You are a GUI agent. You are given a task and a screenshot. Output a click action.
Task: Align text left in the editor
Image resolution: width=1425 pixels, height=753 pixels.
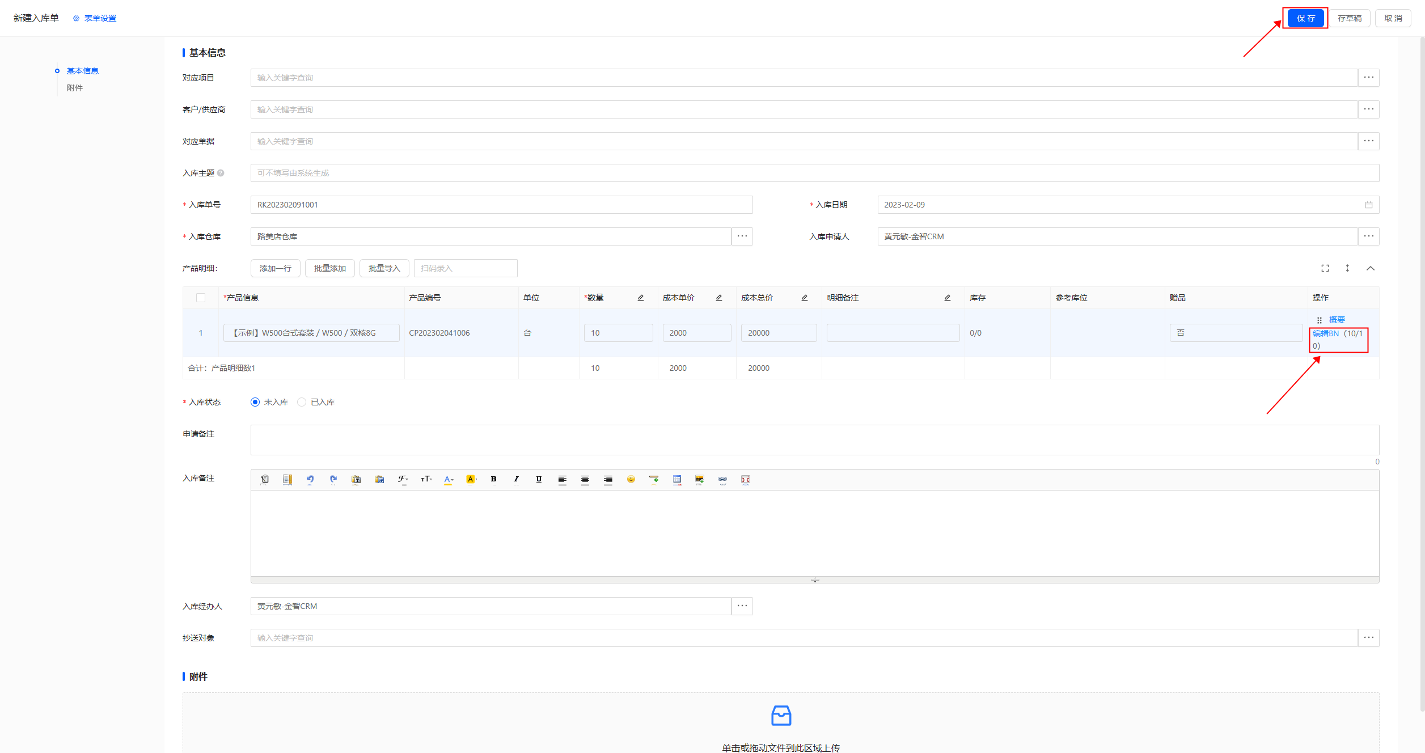562,480
